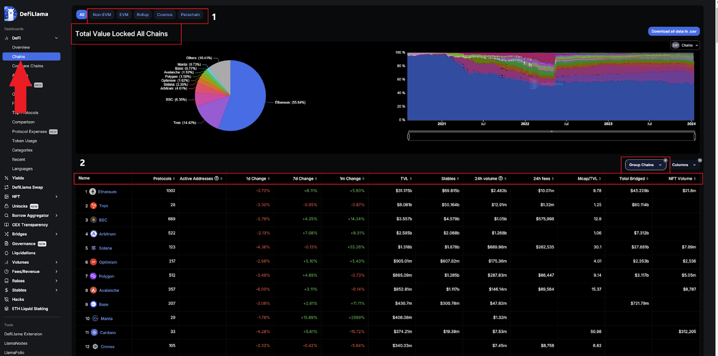Select the Cosmos filter tab

(x=165, y=15)
